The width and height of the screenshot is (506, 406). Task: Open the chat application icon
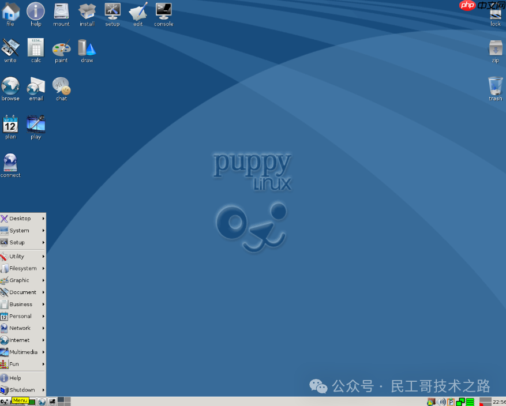pos(61,87)
